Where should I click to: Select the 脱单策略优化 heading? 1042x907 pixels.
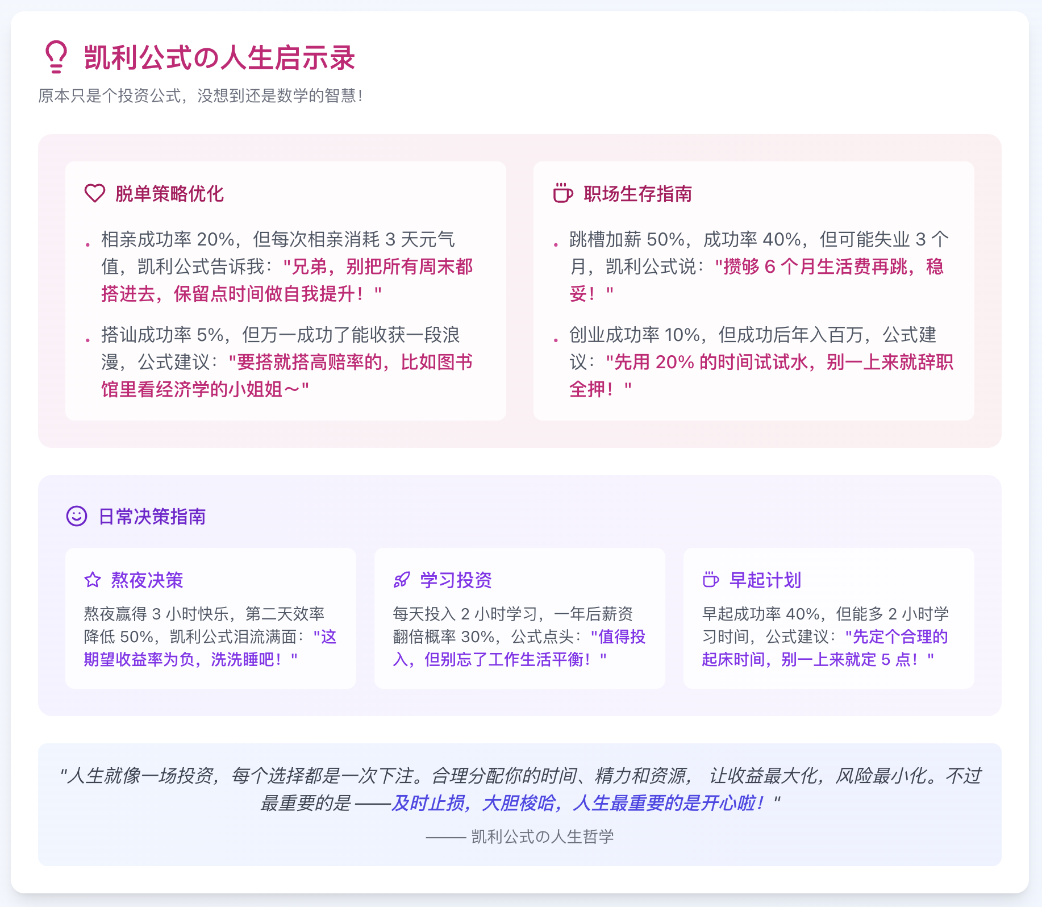coord(169,194)
